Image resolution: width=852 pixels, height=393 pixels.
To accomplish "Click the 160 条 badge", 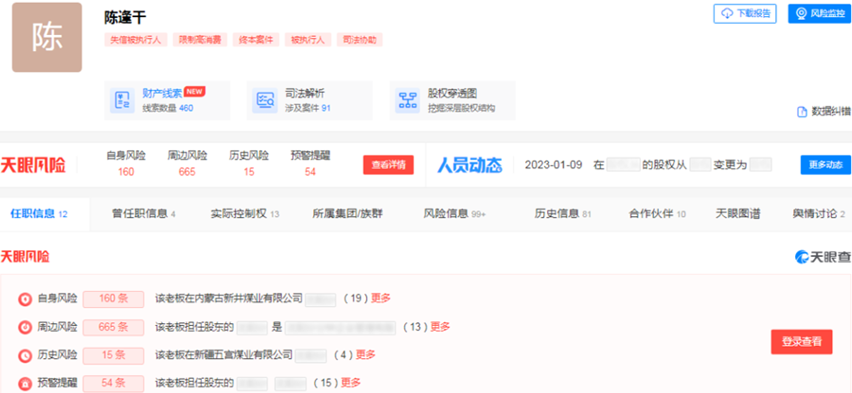I will click(x=113, y=299).
